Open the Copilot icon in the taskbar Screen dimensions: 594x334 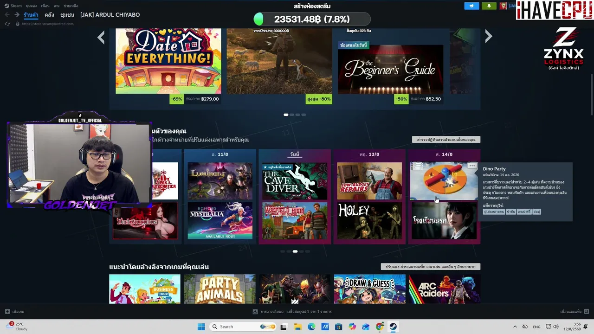click(352, 327)
